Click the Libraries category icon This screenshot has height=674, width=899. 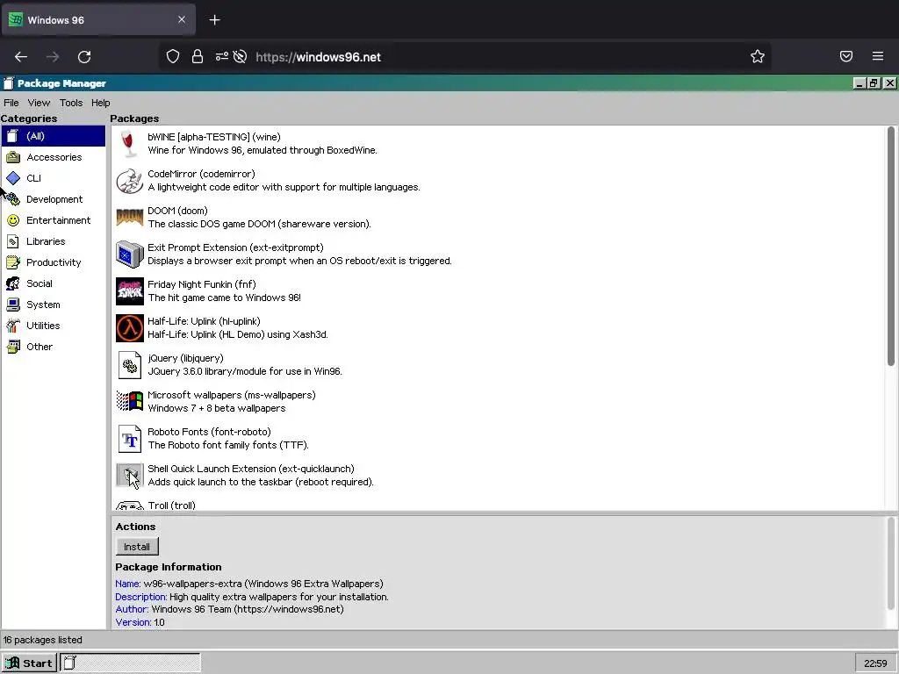12,241
